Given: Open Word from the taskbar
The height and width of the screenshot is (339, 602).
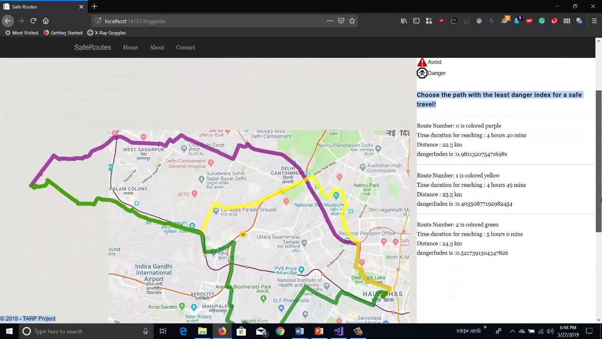Looking at the screenshot, I should (x=300, y=331).
